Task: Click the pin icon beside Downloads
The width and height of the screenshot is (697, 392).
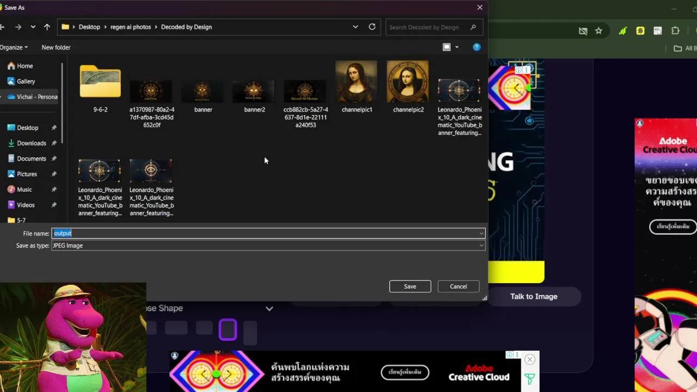Action: (x=54, y=143)
